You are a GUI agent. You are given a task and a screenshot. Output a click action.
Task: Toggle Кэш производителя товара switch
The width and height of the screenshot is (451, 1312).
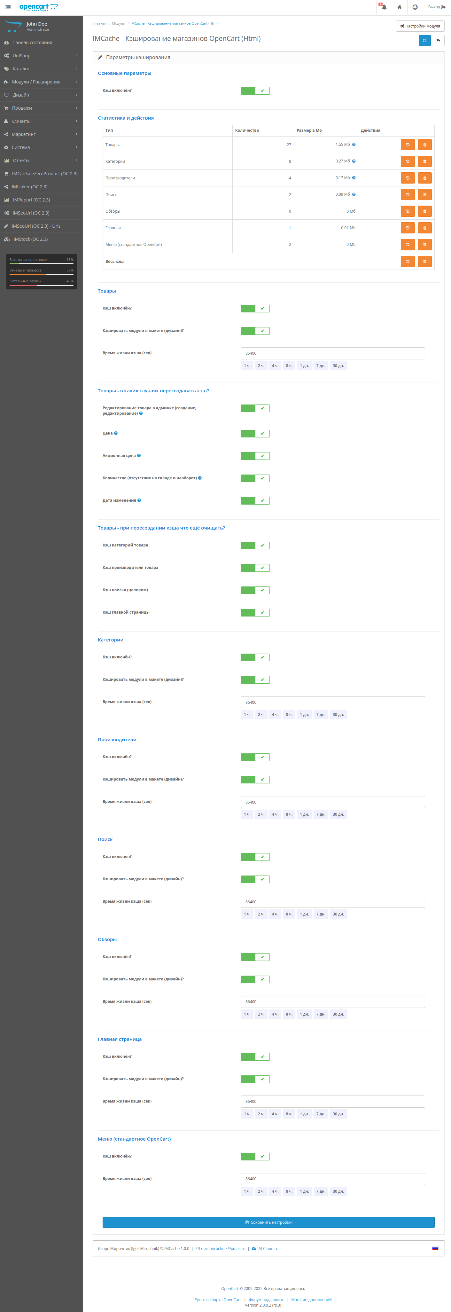point(255,569)
